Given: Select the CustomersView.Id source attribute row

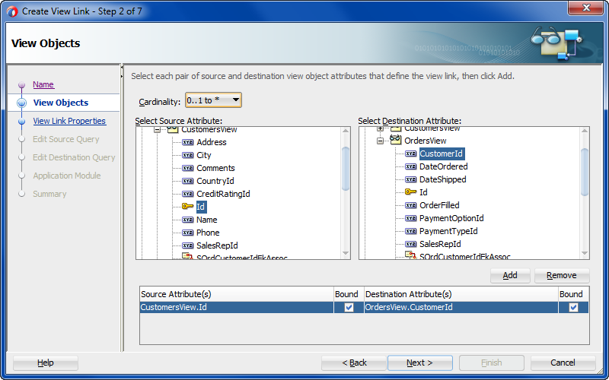Looking at the screenshot, I should 236,308.
